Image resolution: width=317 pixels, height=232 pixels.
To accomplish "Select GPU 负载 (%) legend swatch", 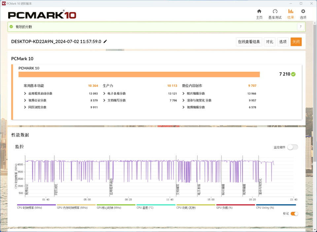I will pyautogui.click(x=235, y=205).
